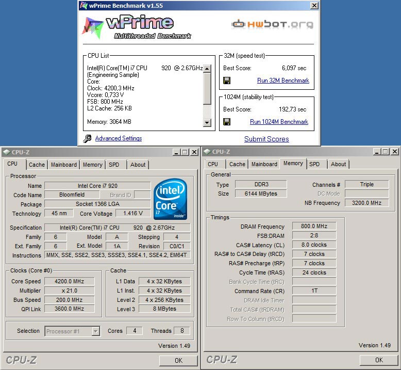Click the CPU List scrollbar thumb

pyautogui.click(x=207, y=89)
